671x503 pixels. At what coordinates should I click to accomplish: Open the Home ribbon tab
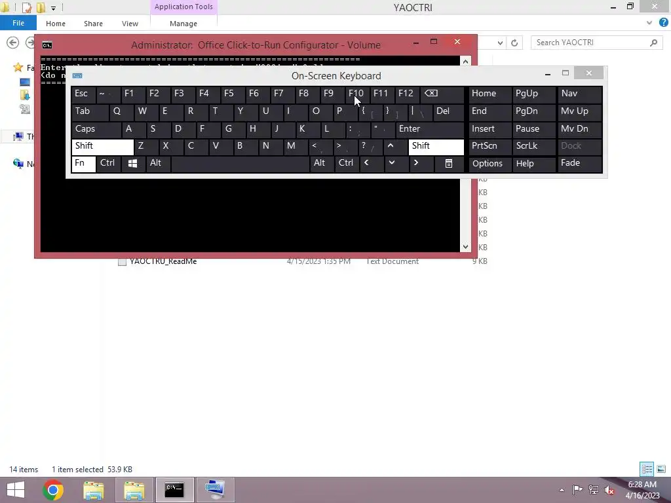coord(56,24)
